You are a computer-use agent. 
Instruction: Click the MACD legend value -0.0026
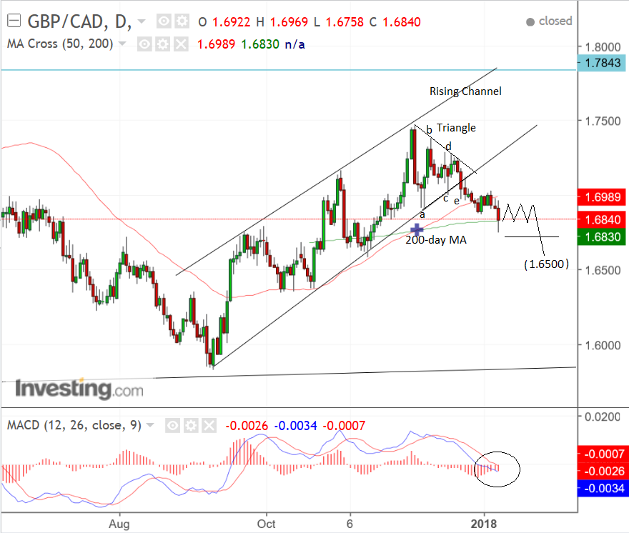[x=247, y=426]
